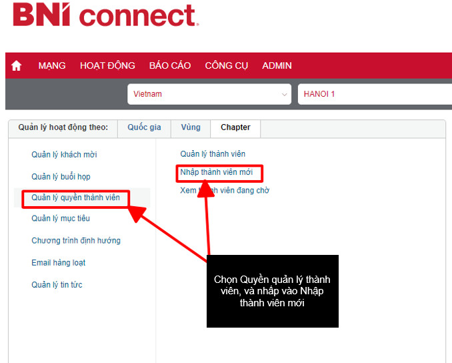Screen dimensions: 452x363
Task: Open Xem thành viên đang chờ
Action: (x=225, y=190)
